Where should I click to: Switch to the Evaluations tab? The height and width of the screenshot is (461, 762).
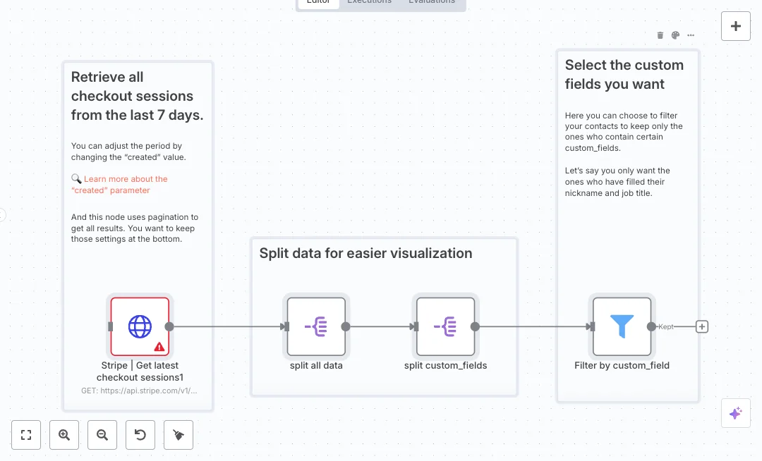pos(432,2)
